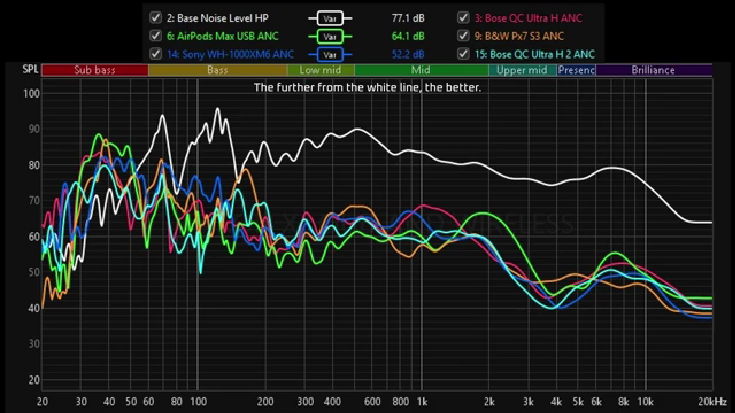Image resolution: width=735 pixels, height=413 pixels.
Task: Click the 1k frequency axis label
Action: (x=422, y=402)
